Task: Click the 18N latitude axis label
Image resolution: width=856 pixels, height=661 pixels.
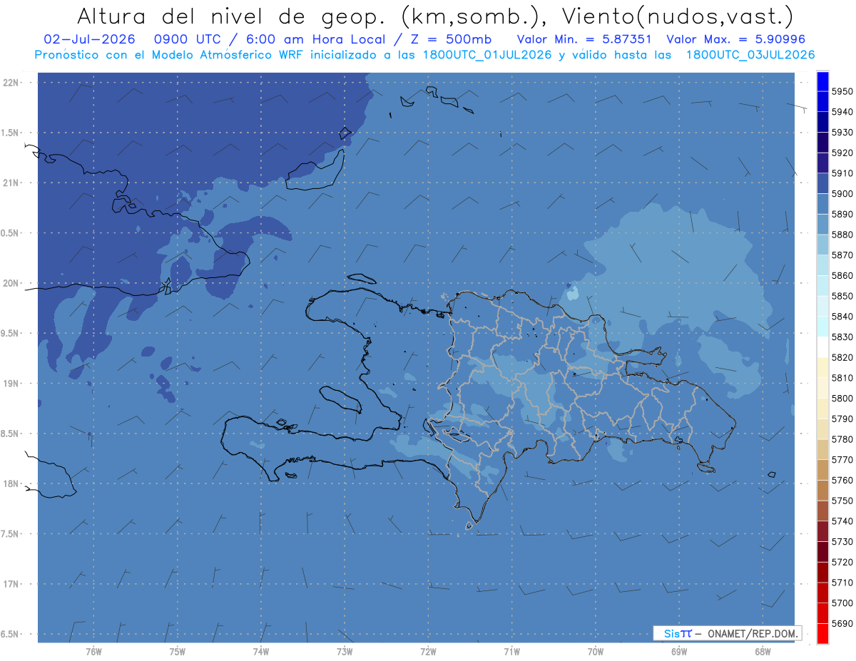Action: coord(12,483)
